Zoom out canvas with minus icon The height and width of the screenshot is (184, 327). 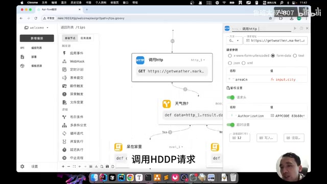coord(68,167)
